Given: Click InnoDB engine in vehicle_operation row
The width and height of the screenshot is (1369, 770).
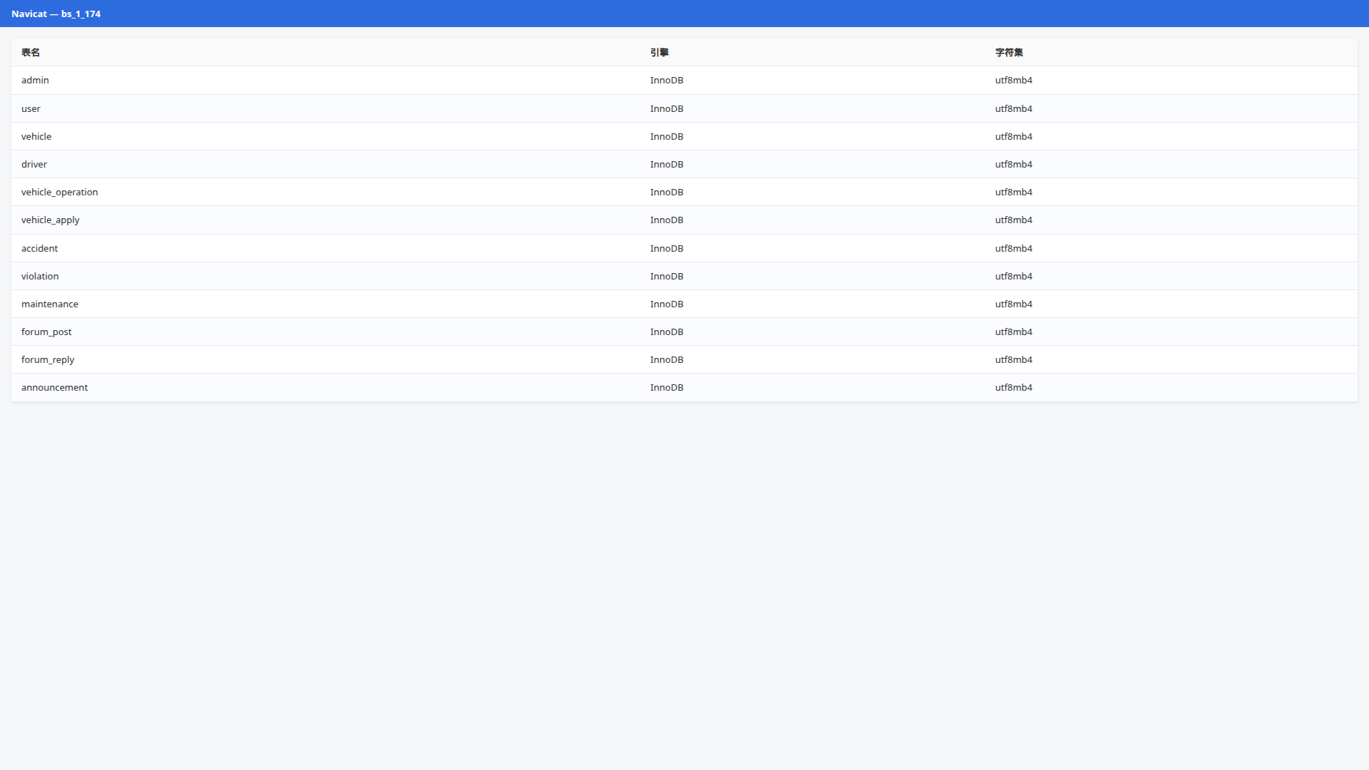Looking at the screenshot, I should pos(667,192).
